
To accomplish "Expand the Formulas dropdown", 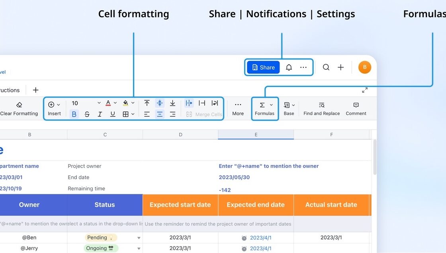I will [x=271, y=105].
